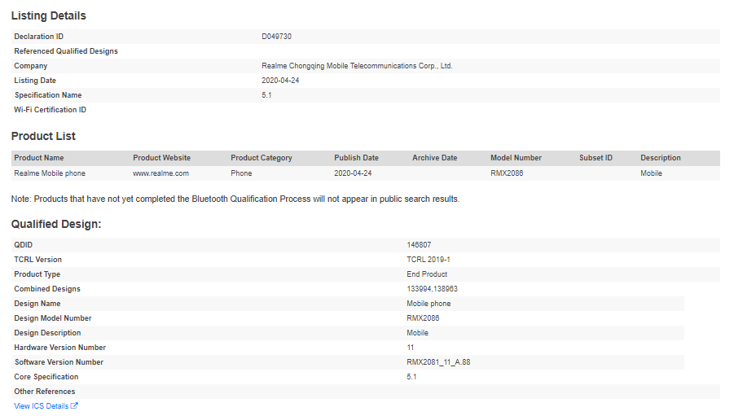Click the Description column header

tap(660, 158)
